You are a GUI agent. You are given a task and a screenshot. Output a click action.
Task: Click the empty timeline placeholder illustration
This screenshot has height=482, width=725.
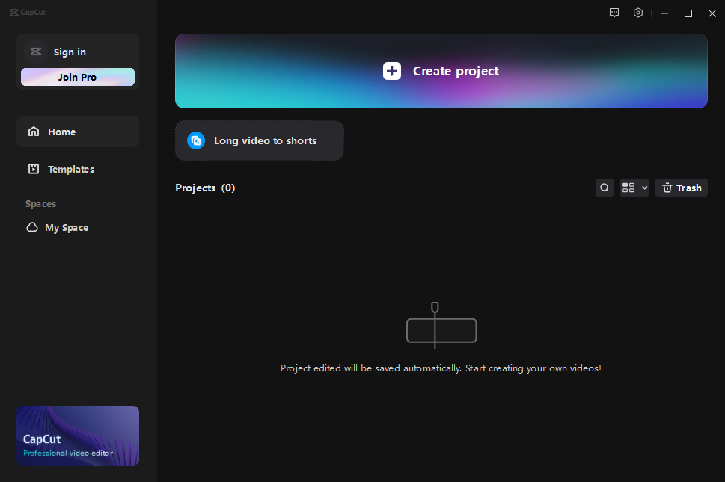[441, 326]
